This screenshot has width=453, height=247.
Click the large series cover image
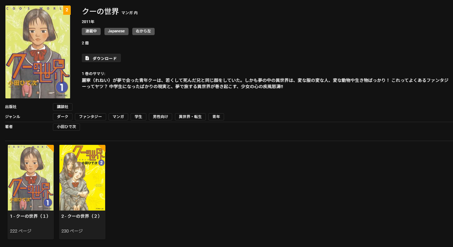pyautogui.click(x=38, y=52)
